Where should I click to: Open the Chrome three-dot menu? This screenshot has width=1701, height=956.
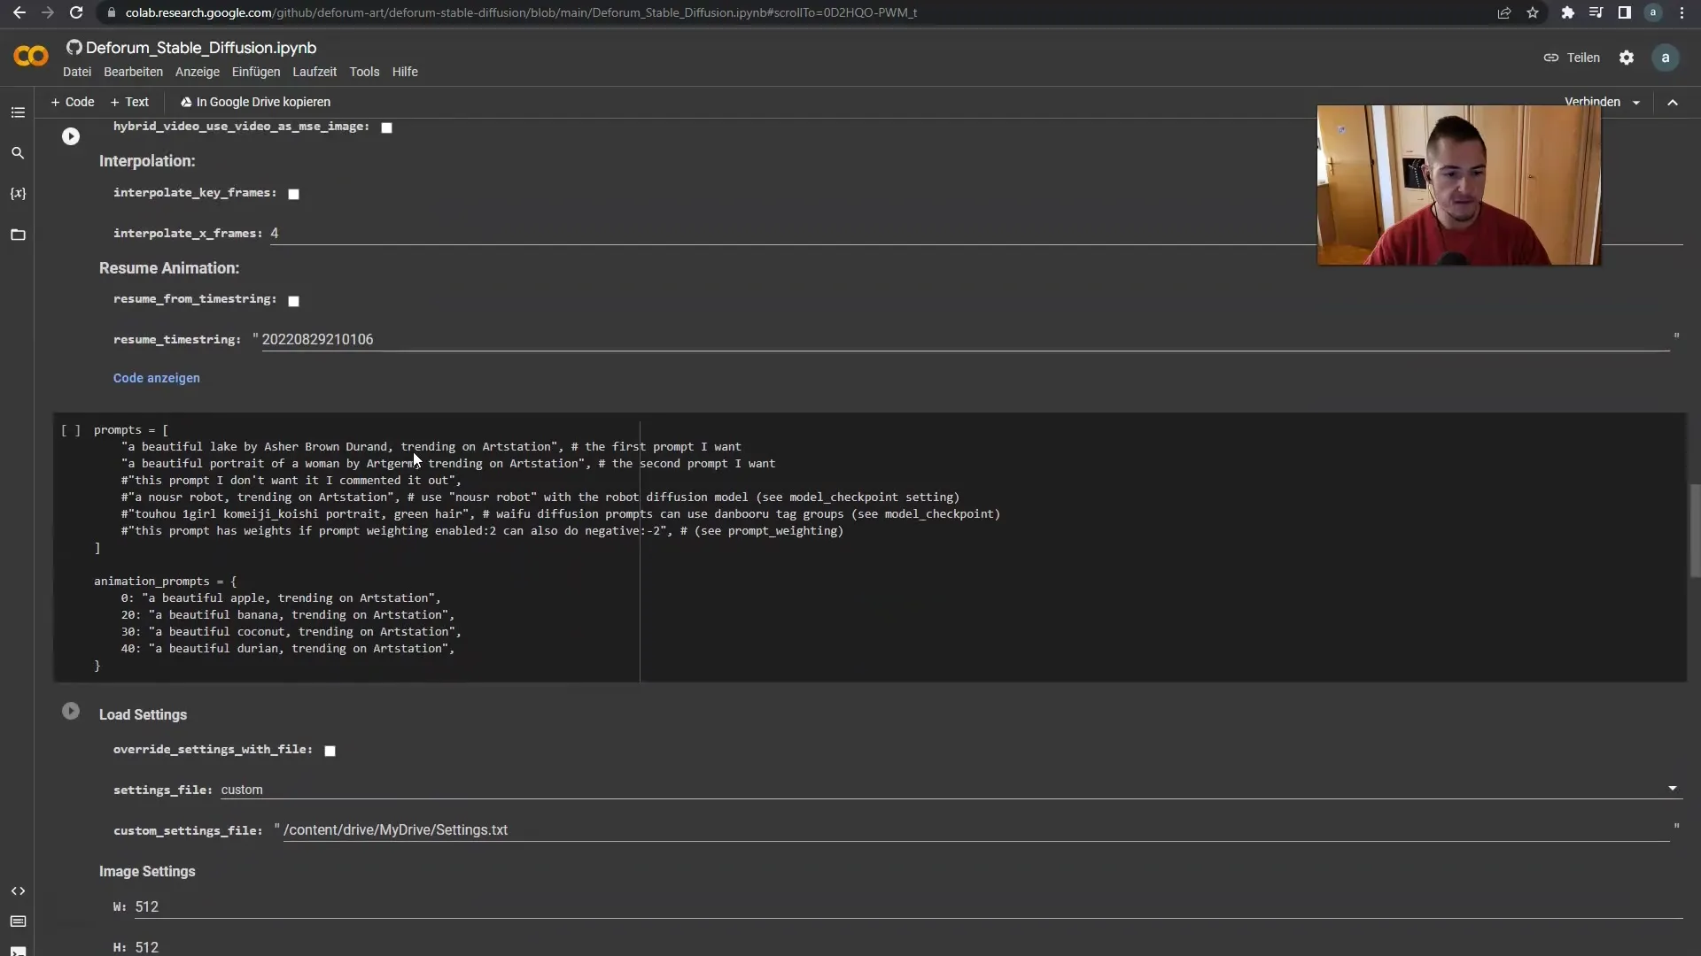[x=1682, y=12]
